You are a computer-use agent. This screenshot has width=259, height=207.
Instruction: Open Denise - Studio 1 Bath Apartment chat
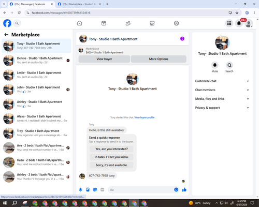(36, 61)
